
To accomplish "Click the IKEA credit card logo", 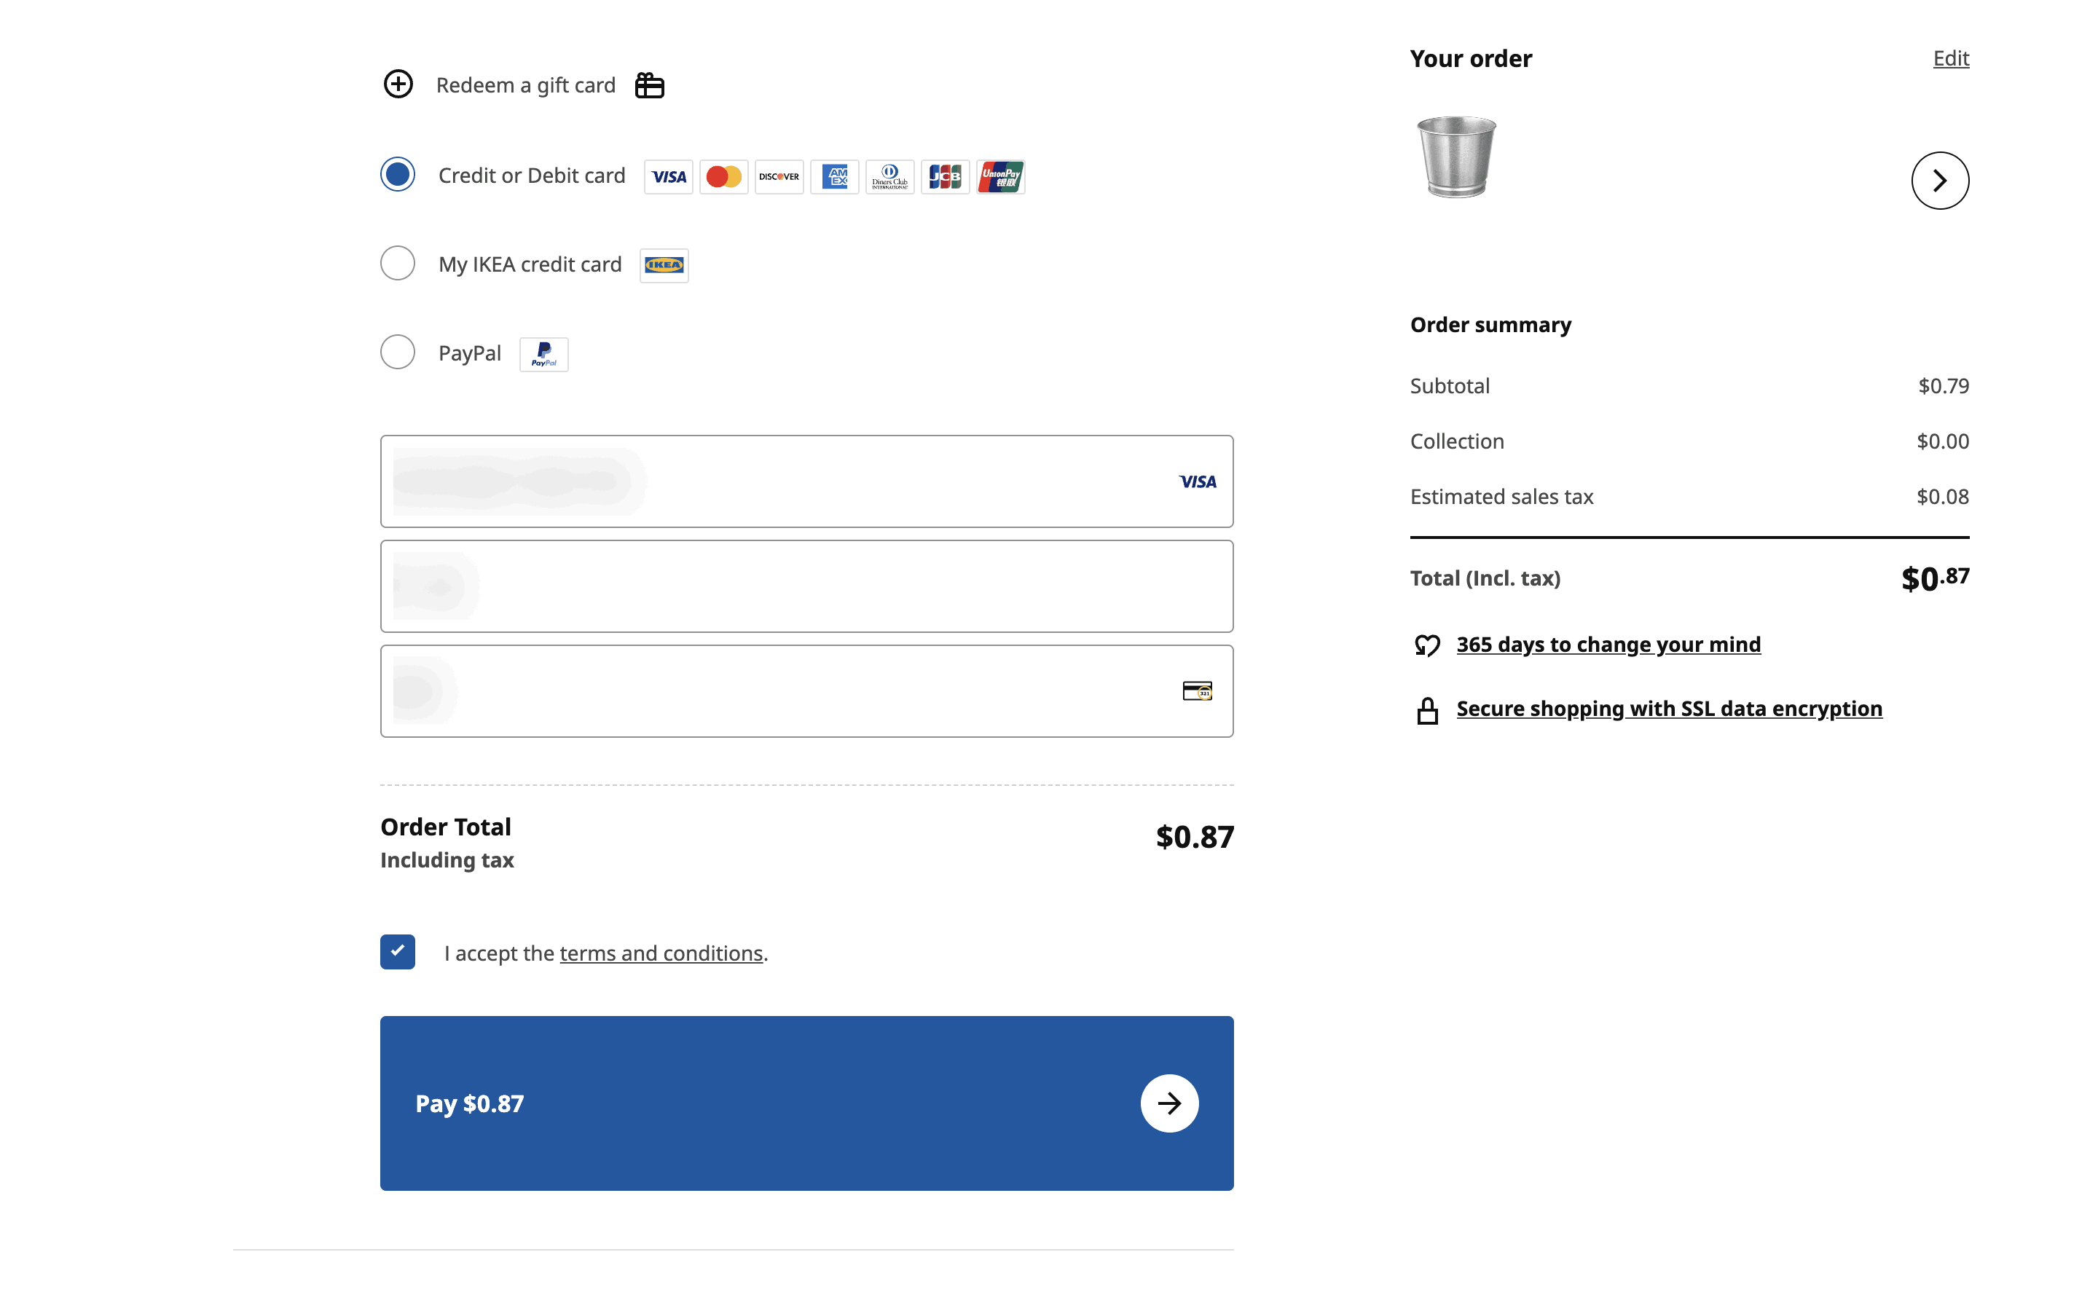I will (664, 265).
